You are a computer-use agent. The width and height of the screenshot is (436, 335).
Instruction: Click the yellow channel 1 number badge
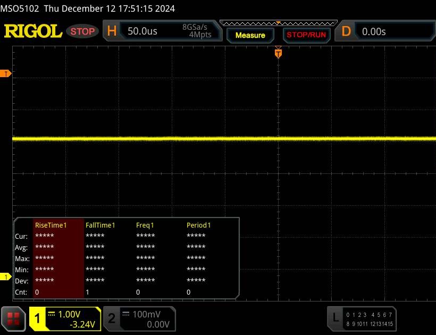point(38,319)
